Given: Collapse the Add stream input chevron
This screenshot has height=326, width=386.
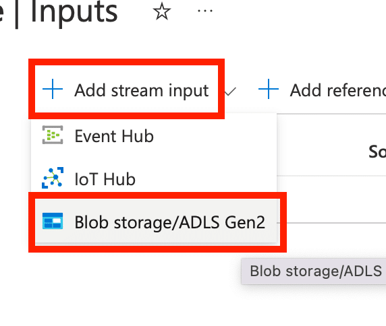Looking at the screenshot, I should (x=230, y=92).
